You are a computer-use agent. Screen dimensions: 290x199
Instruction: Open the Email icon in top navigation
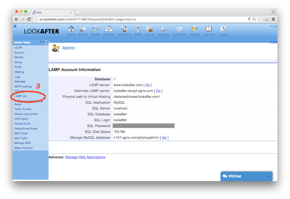[x=83, y=29]
